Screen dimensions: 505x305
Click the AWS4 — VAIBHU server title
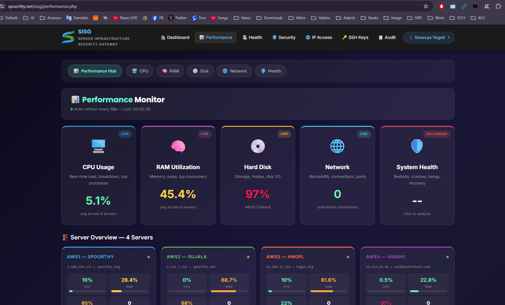pyautogui.click(x=386, y=257)
